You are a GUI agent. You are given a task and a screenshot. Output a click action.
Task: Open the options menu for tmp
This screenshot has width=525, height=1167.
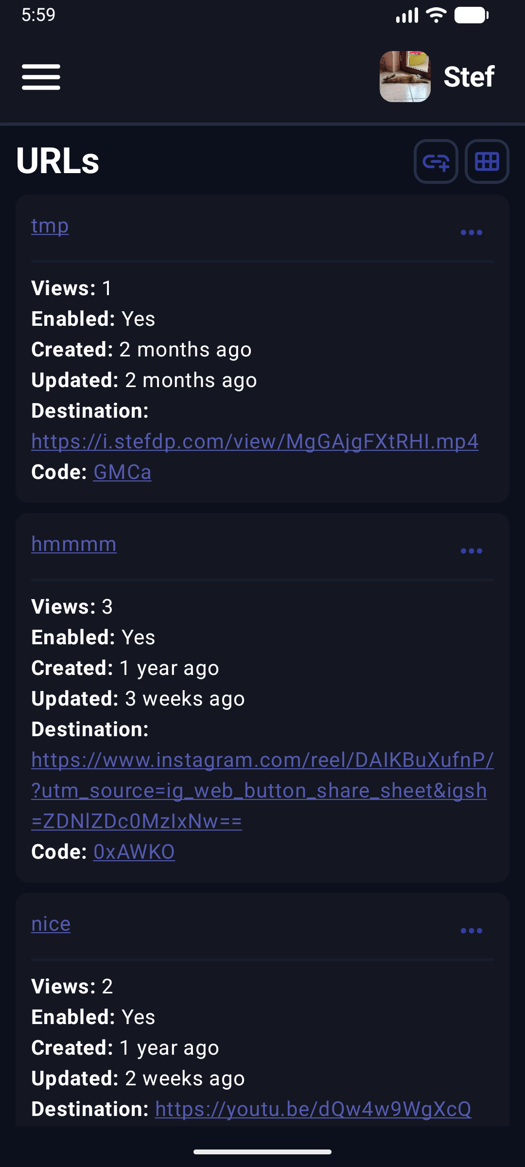(x=472, y=232)
